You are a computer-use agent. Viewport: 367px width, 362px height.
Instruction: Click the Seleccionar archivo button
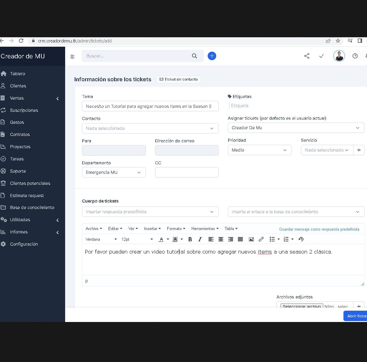point(302,306)
